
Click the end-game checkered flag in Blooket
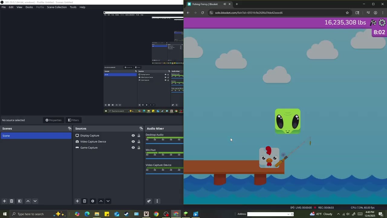(x=373, y=23)
